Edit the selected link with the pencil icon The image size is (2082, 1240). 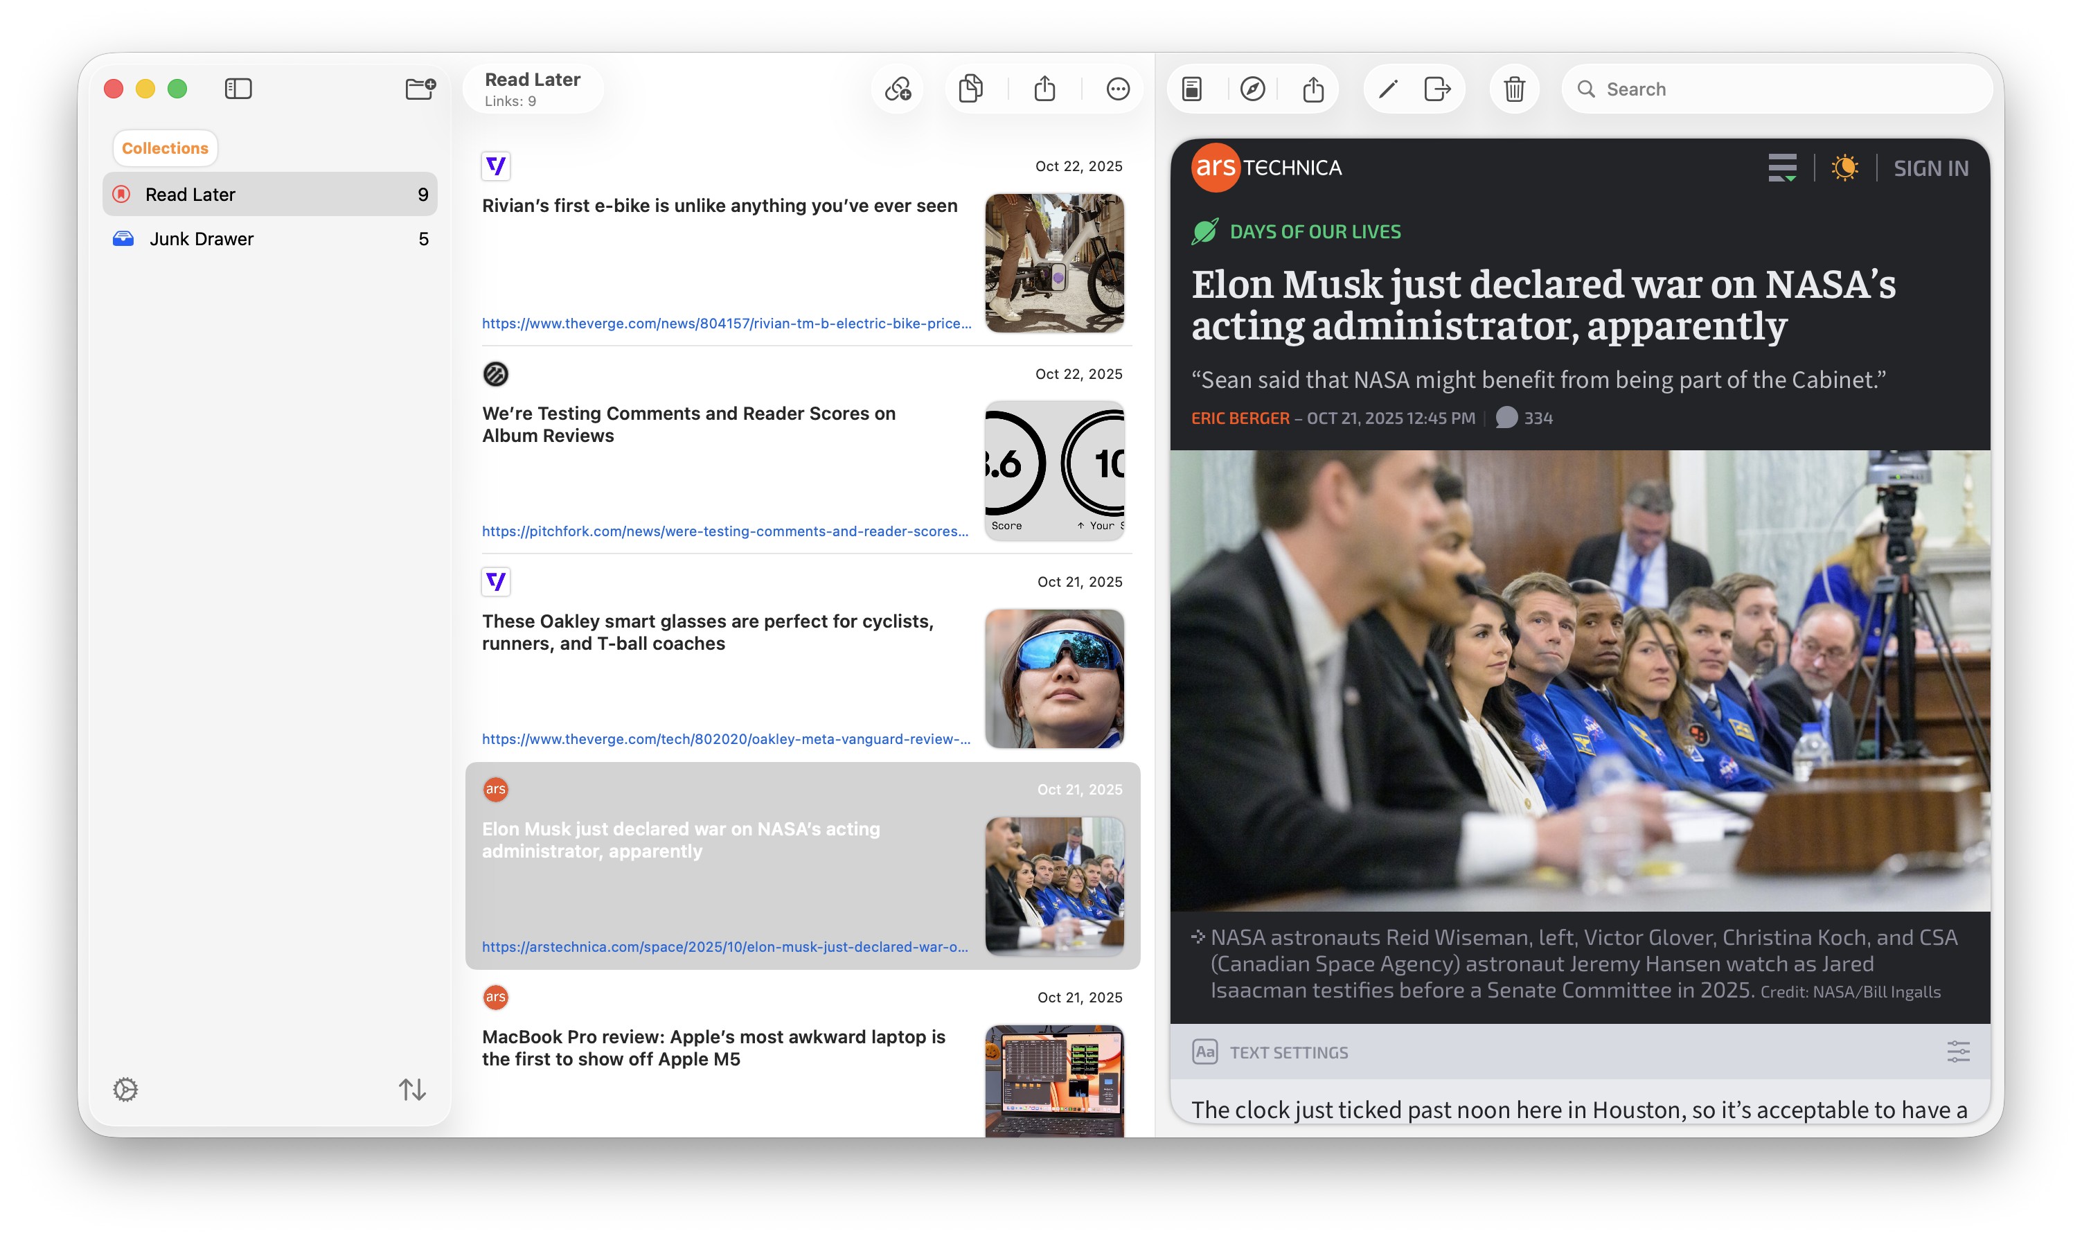pyautogui.click(x=1389, y=89)
